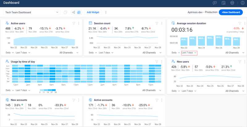The height and width of the screenshot is (127, 247).
Task: Open the chat messages icon in header
Action: (x=215, y=3)
